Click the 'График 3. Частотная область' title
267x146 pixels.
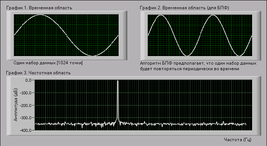[38, 73]
